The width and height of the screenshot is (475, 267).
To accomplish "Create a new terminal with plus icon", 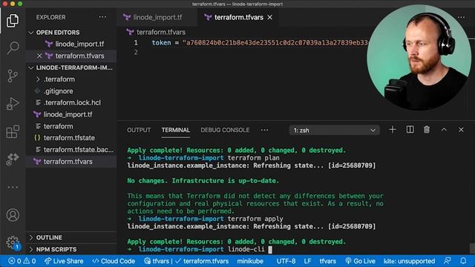I will pos(393,130).
